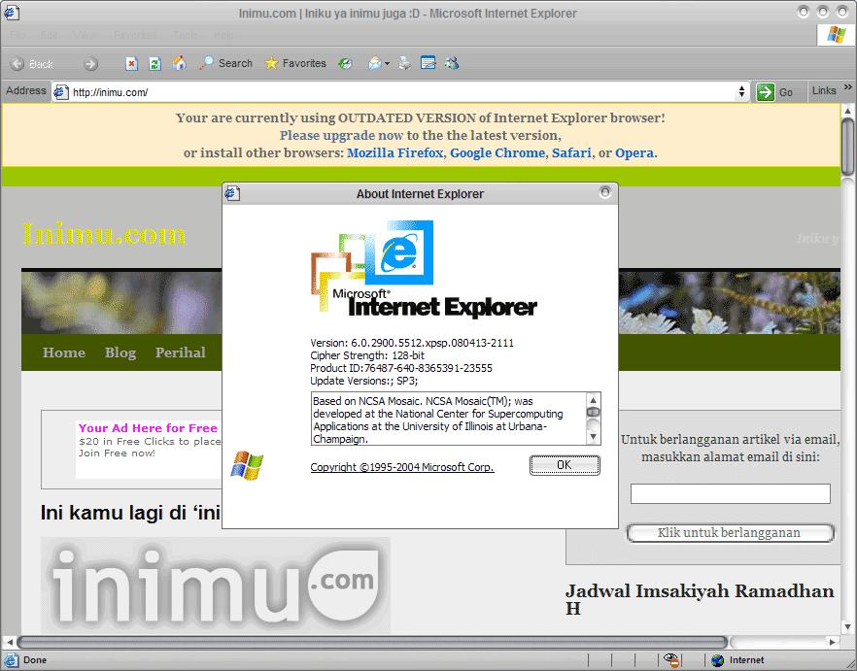The image size is (857, 671).
Task: Follow the Mozilla Firefox link
Action: tap(394, 153)
